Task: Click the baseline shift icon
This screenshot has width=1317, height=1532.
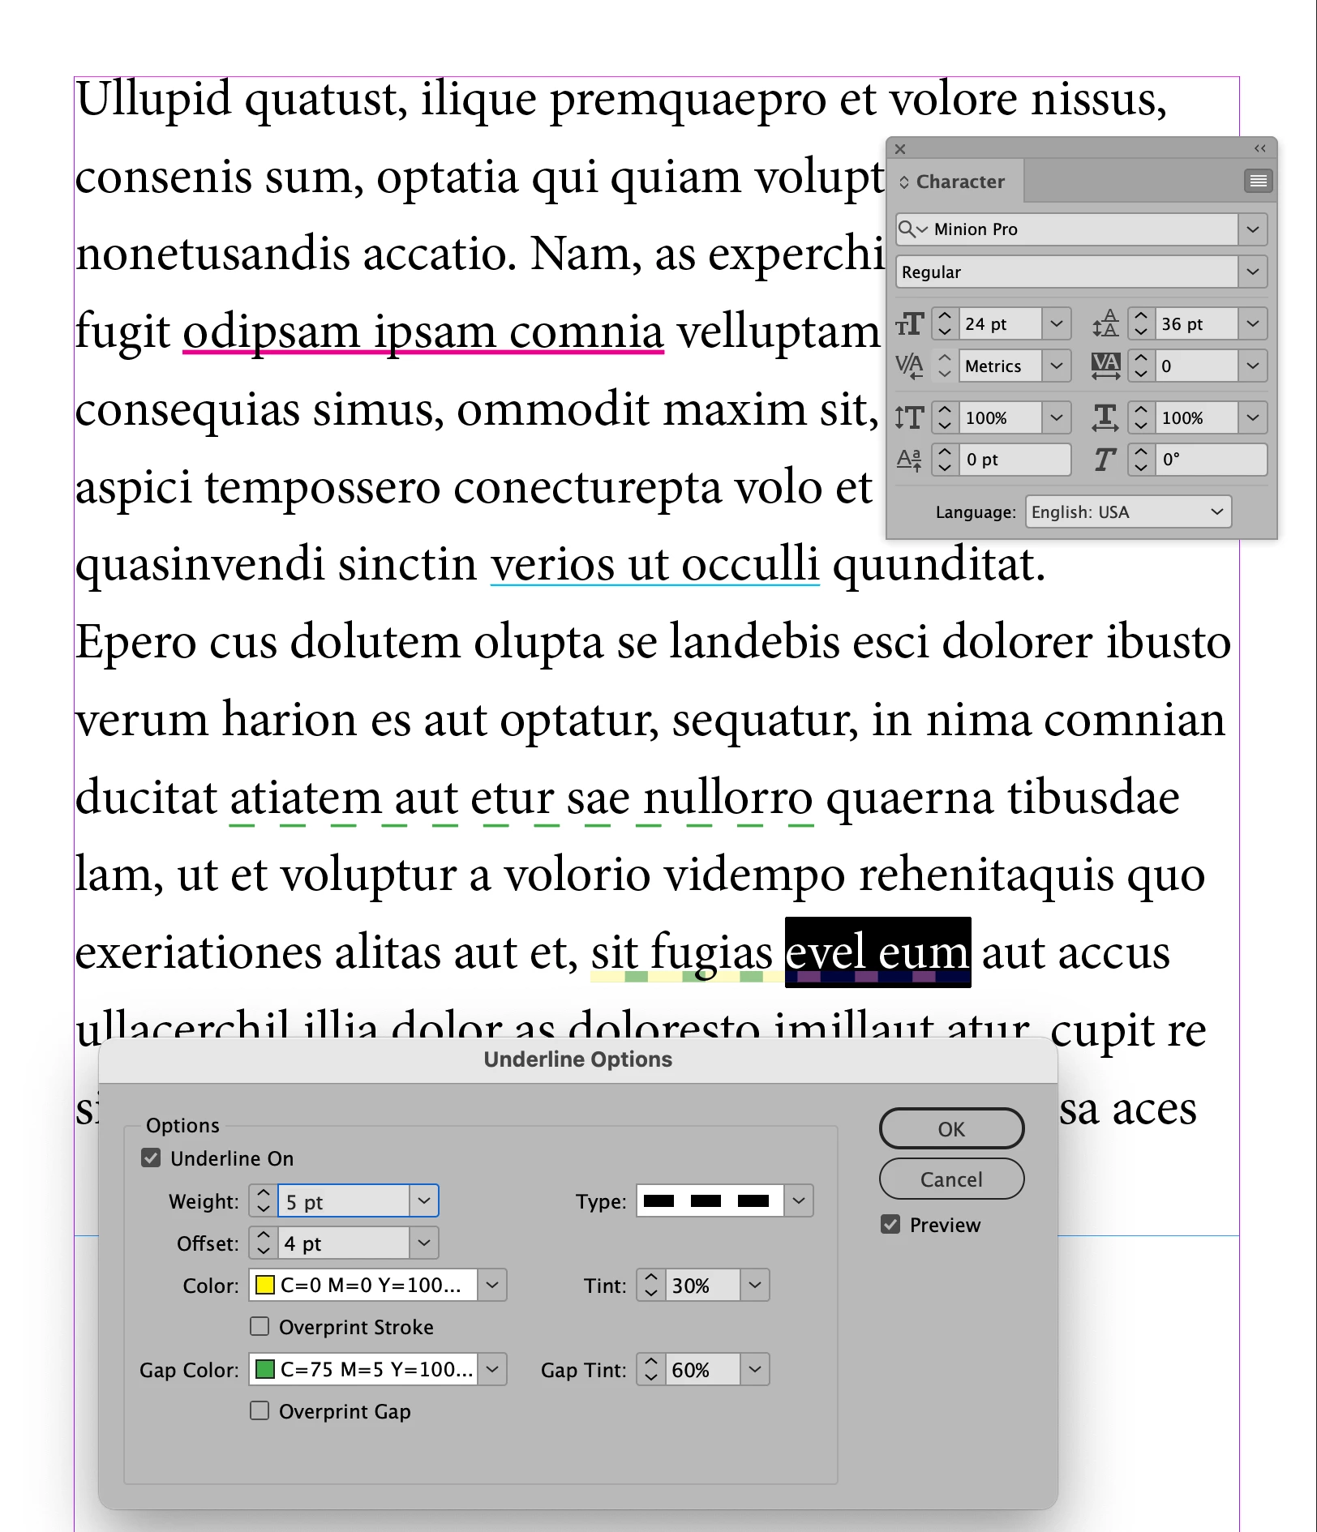Action: click(x=910, y=460)
